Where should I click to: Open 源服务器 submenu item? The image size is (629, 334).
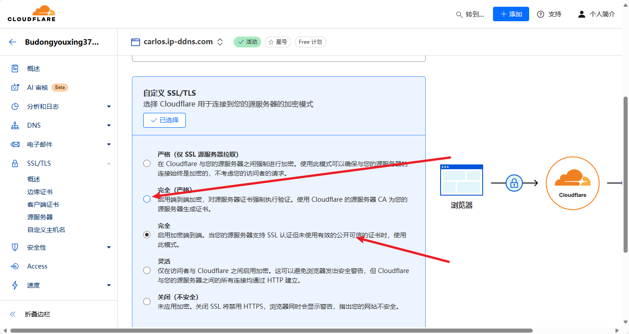(x=40, y=217)
